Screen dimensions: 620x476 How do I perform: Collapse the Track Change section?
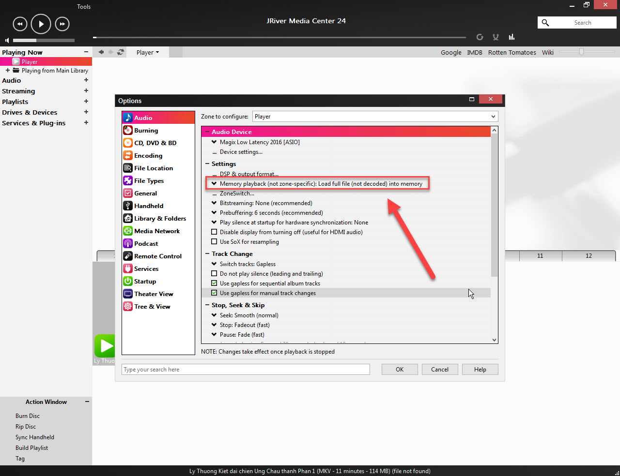tap(207, 254)
